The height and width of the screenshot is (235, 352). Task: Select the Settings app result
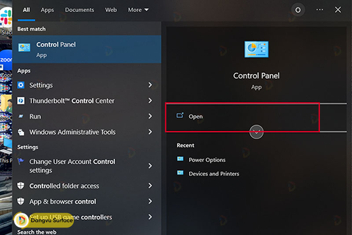coord(87,85)
